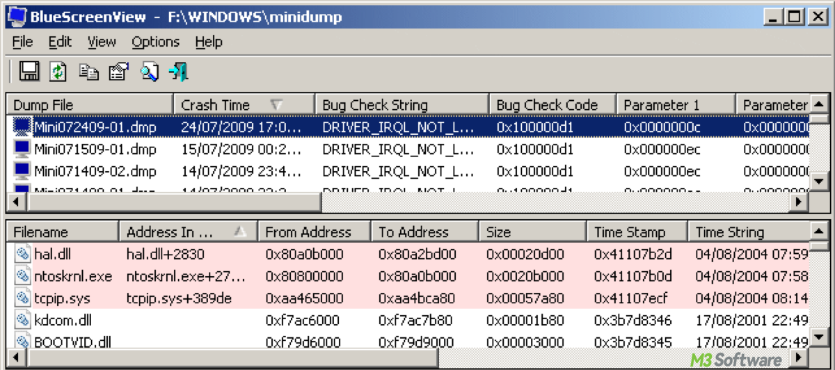Sort by Parameter 1 column header

(676, 105)
